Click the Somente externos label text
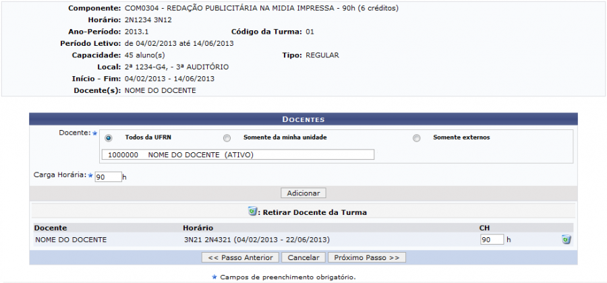The image size is (607, 283). [461, 137]
